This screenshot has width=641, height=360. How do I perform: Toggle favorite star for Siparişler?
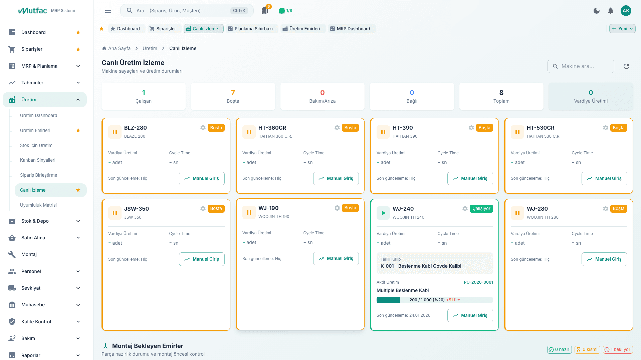click(78, 49)
